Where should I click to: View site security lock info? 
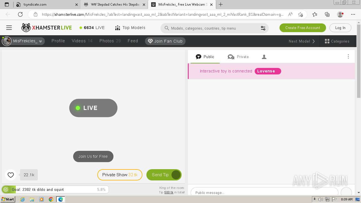(x=35, y=14)
